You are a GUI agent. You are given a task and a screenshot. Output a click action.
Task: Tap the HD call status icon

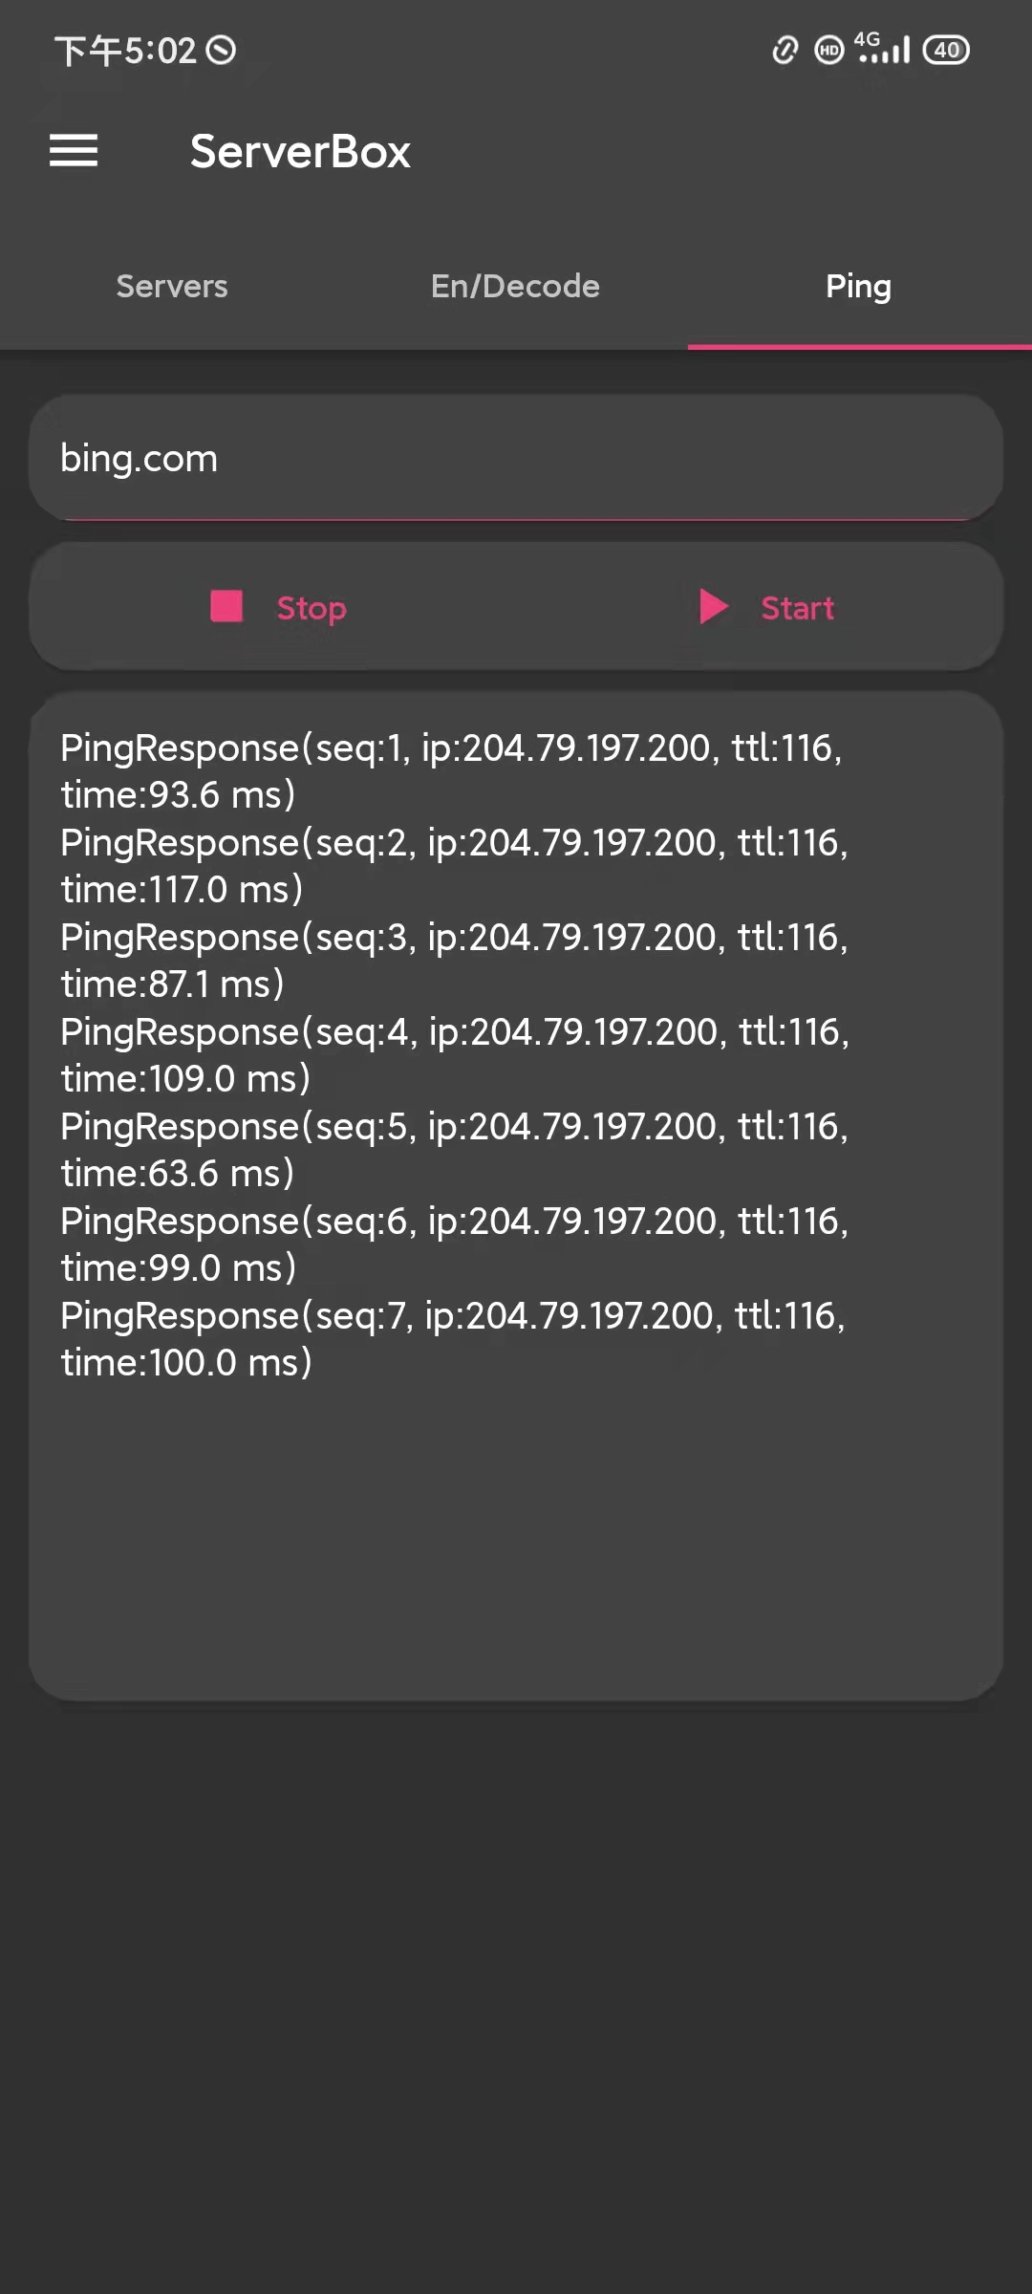point(829,50)
